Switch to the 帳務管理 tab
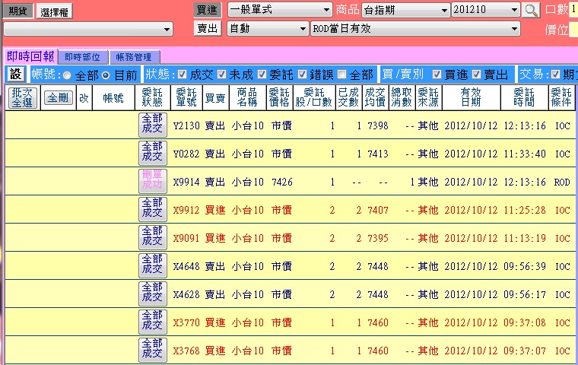The height and width of the screenshot is (365, 578). click(134, 57)
